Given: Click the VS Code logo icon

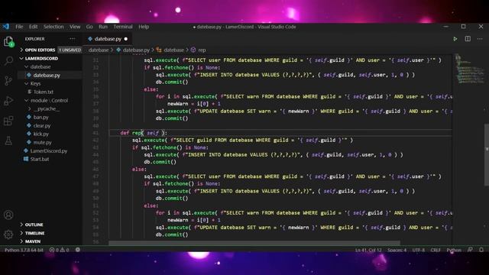Looking at the screenshot, I should (6, 27).
